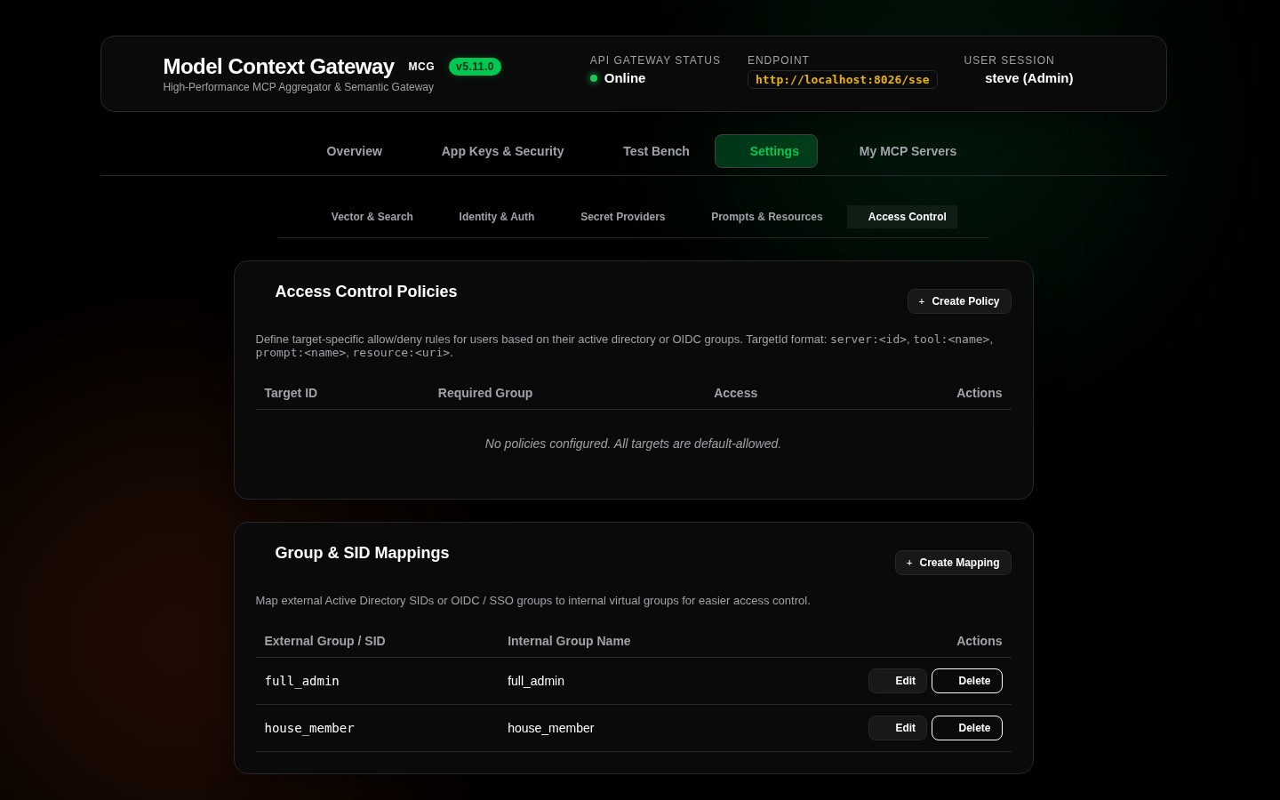Delete the house_member group mapping
The height and width of the screenshot is (800, 1280).
(967, 728)
